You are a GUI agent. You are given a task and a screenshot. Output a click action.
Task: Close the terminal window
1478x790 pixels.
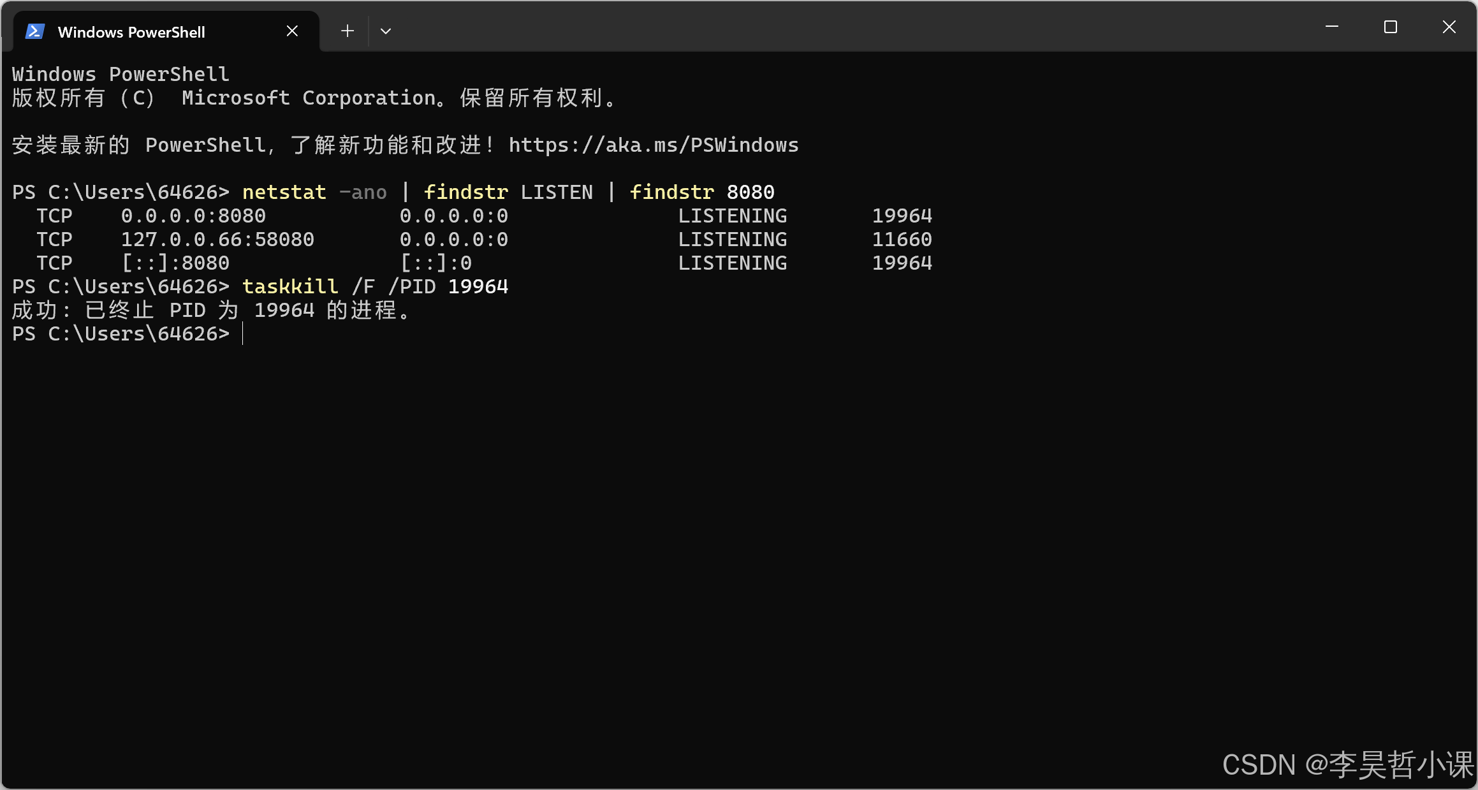(1449, 27)
